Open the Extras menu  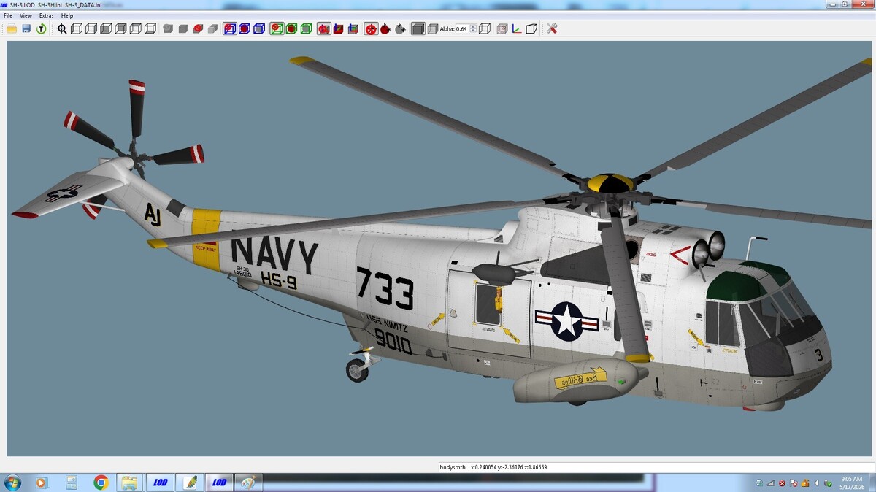tap(46, 15)
